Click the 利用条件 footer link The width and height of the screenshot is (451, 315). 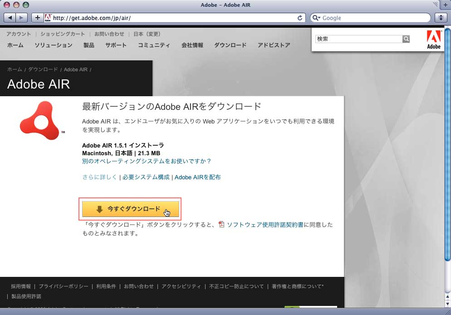tap(106, 286)
